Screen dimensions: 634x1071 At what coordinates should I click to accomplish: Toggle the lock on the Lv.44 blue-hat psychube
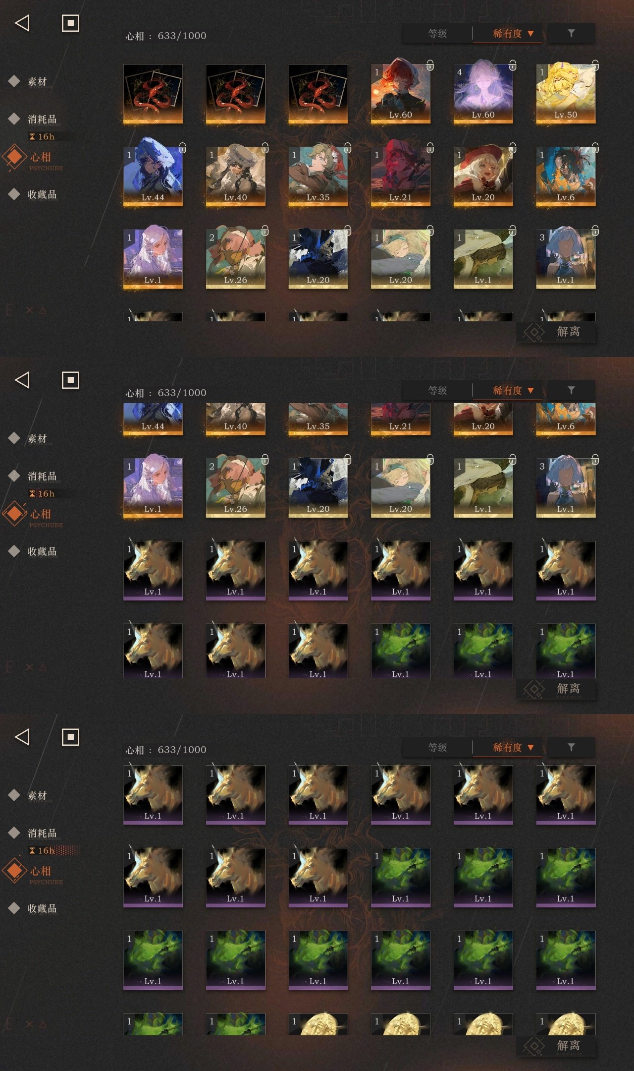tap(182, 148)
